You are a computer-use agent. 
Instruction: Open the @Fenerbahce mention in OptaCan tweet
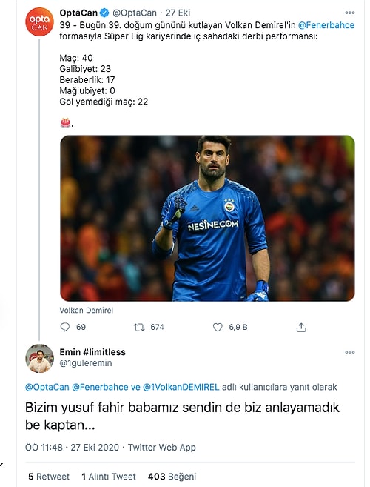point(326,25)
